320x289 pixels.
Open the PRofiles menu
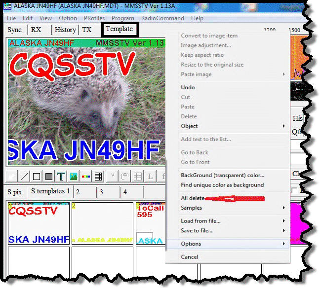pyautogui.click(x=94, y=18)
